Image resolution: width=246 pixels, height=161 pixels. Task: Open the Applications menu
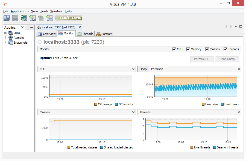click(20, 11)
